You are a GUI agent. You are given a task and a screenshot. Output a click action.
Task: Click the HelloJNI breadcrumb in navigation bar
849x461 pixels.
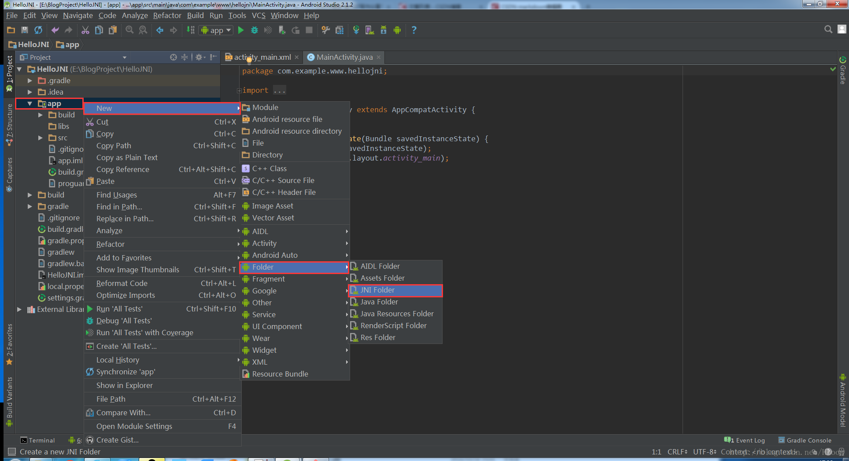[x=29, y=44]
